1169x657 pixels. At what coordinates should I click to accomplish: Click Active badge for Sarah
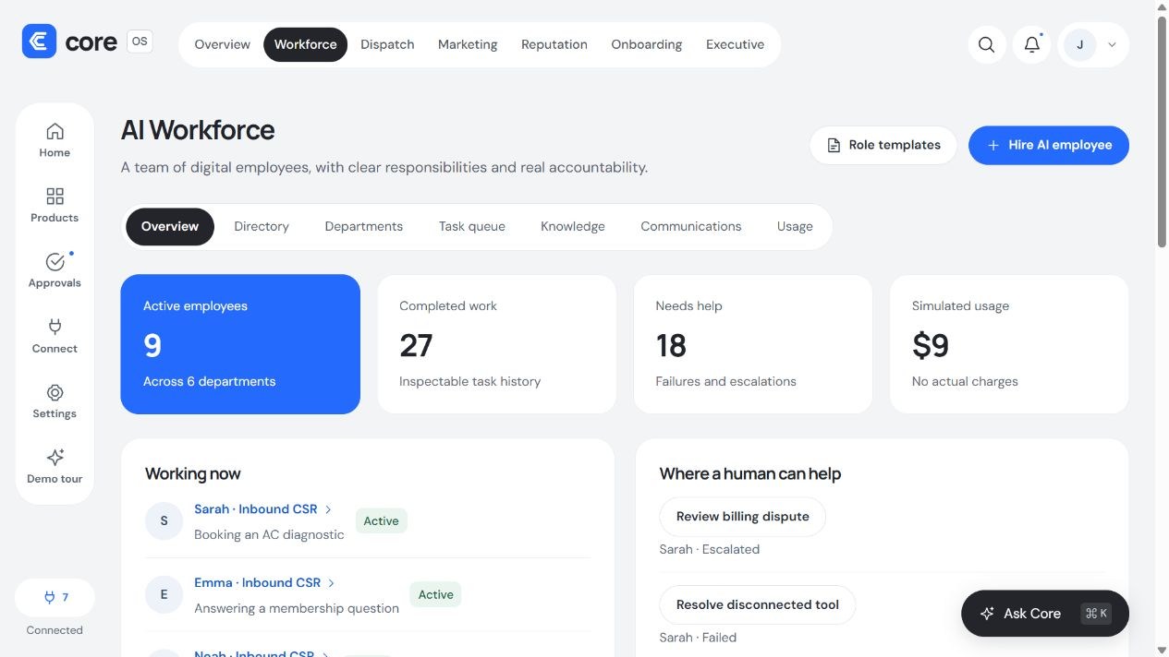(381, 521)
